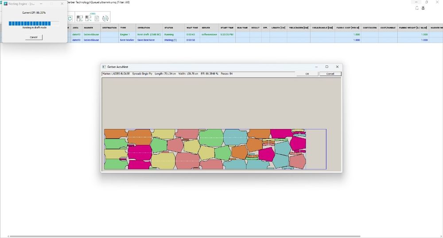This screenshot has height=238, width=443.
Task: Click the 'Running' status cell
Action: pyautogui.click(x=174, y=35)
